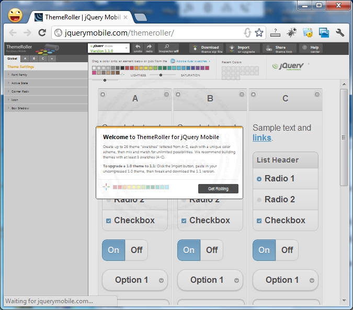Toggle the Inspector magnifier tool
The height and width of the screenshot is (310, 353).
pos(168,48)
